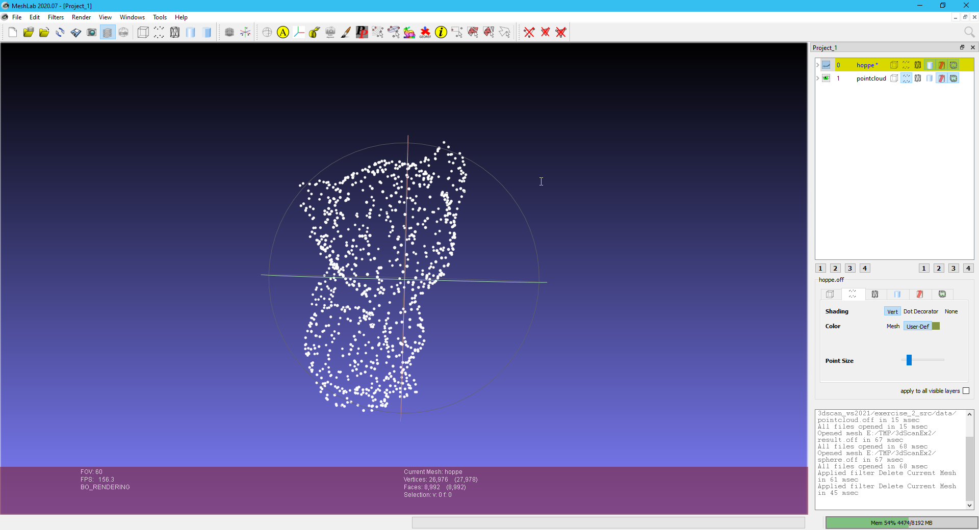Toggle hoppe layer visibility icon
Viewport: 979px width, 530px height.
(x=826, y=65)
